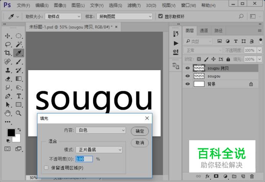Select the Eyedropper tool in toolbox
This screenshot has height=182, width=265.
coord(19,53)
